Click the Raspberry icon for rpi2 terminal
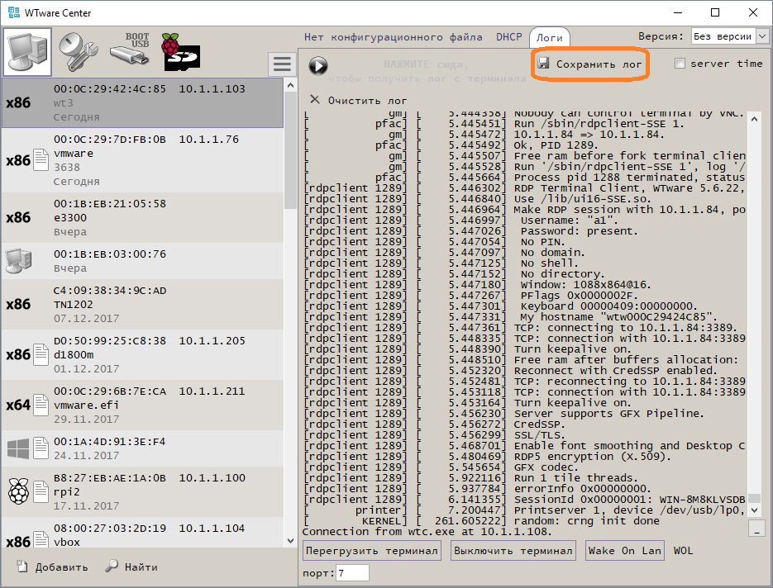The height and width of the screenshot is (588, 773). (18, 491)
